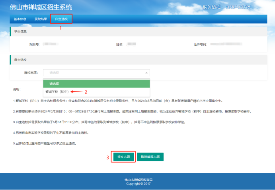
Task: Click the 自主选校 section header
Action: tap(20, 60)
